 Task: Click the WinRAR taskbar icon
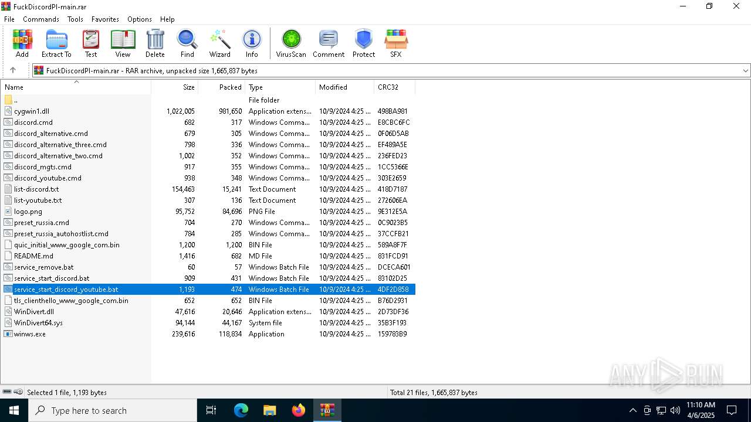[x=327, y=410]
